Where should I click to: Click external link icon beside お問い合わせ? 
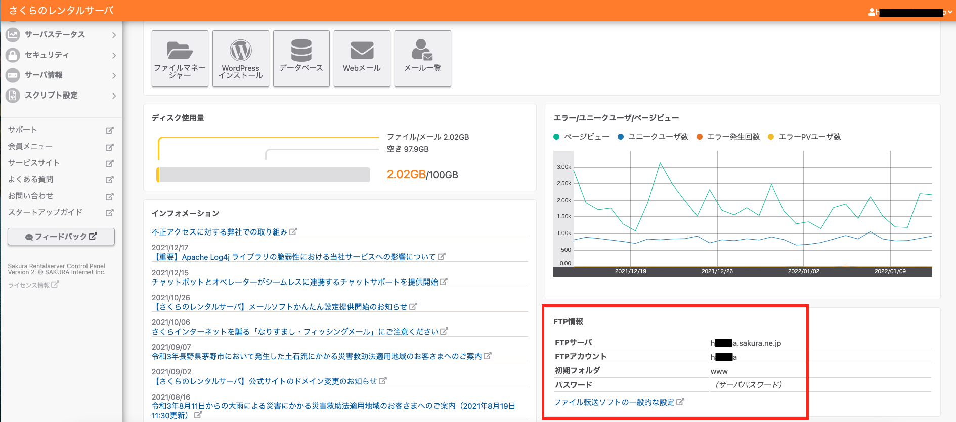109,197
